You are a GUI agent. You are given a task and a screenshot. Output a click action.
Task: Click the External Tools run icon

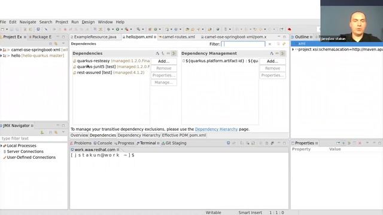pyautogui.click(x=126, y=29)
